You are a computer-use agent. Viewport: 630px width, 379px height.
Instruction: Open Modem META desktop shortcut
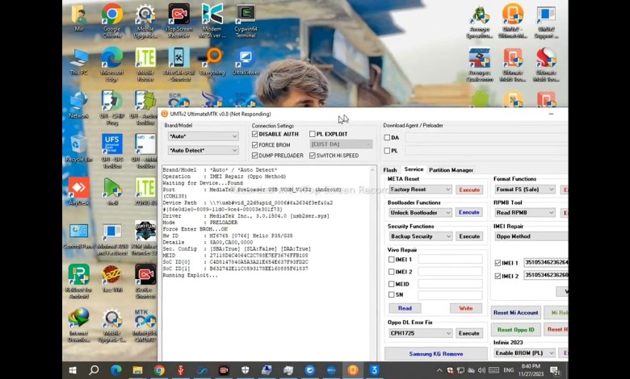point(212,21)
